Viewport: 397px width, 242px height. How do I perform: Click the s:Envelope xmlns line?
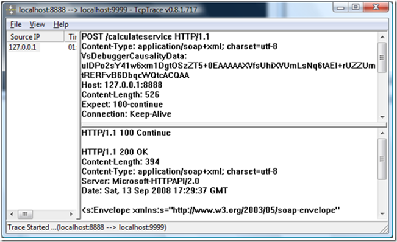[210, 210]
